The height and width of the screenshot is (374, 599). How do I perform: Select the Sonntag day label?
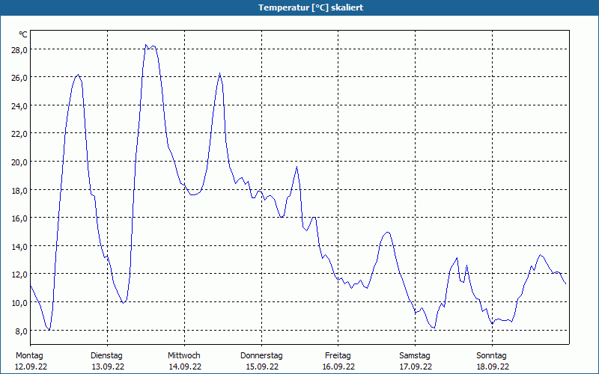pos(491,356)
